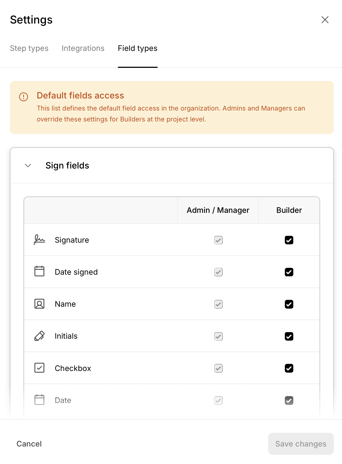
Task: Click the Signature field icon
Action: click(x=39, y=240)
